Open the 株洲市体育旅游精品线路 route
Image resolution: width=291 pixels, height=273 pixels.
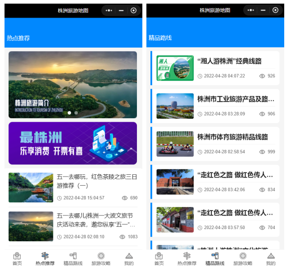point(233,137)
